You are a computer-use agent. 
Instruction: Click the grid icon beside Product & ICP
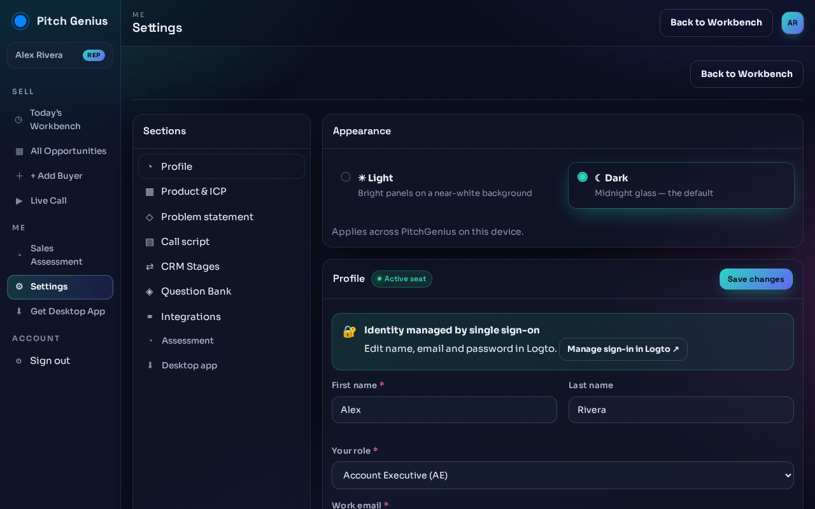click(150, 192)
